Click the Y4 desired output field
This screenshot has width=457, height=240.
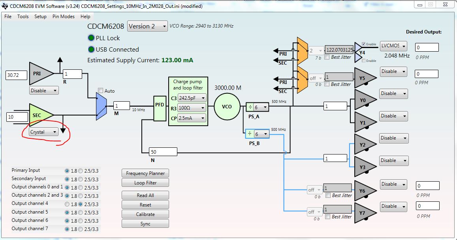[x=427, y=47]
